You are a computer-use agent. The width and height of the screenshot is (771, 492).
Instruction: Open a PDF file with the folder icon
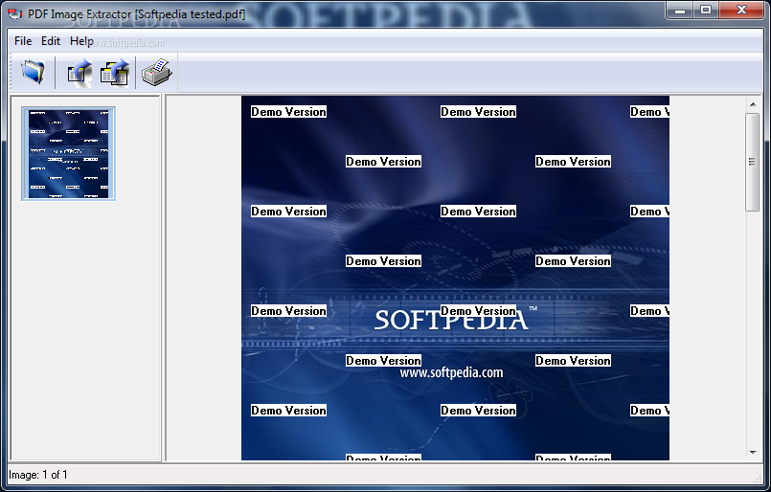click(x=33, y=72)
